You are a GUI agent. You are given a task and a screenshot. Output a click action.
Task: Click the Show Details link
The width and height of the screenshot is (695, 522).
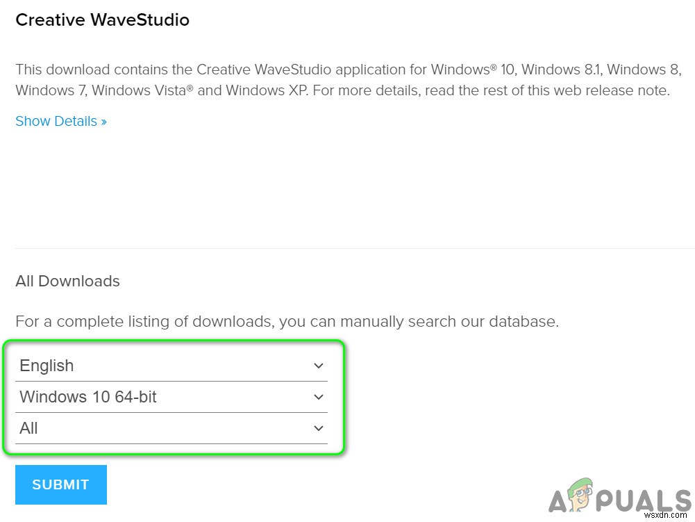click(56, 121)
